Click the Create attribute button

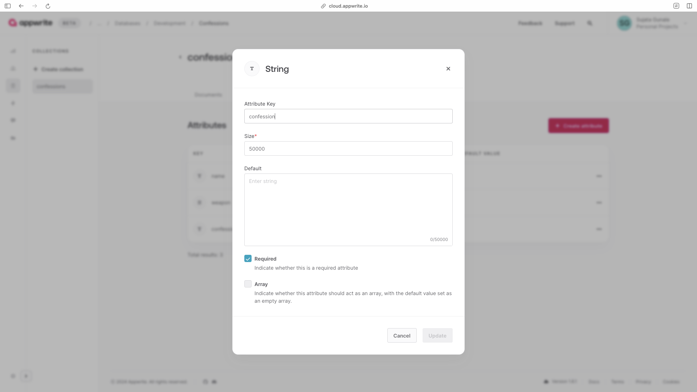pyautogui.click(x=578, y=126)
